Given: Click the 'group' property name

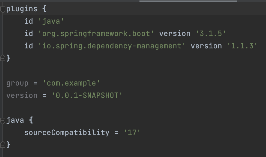Looking at the screenshot, I should 17,83.
